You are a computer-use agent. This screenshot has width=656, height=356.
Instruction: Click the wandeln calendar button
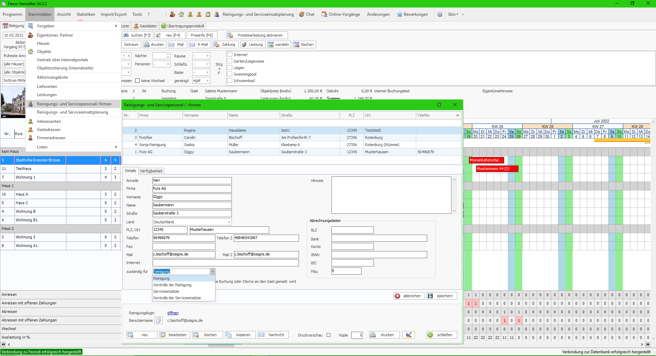click(279, 44)
